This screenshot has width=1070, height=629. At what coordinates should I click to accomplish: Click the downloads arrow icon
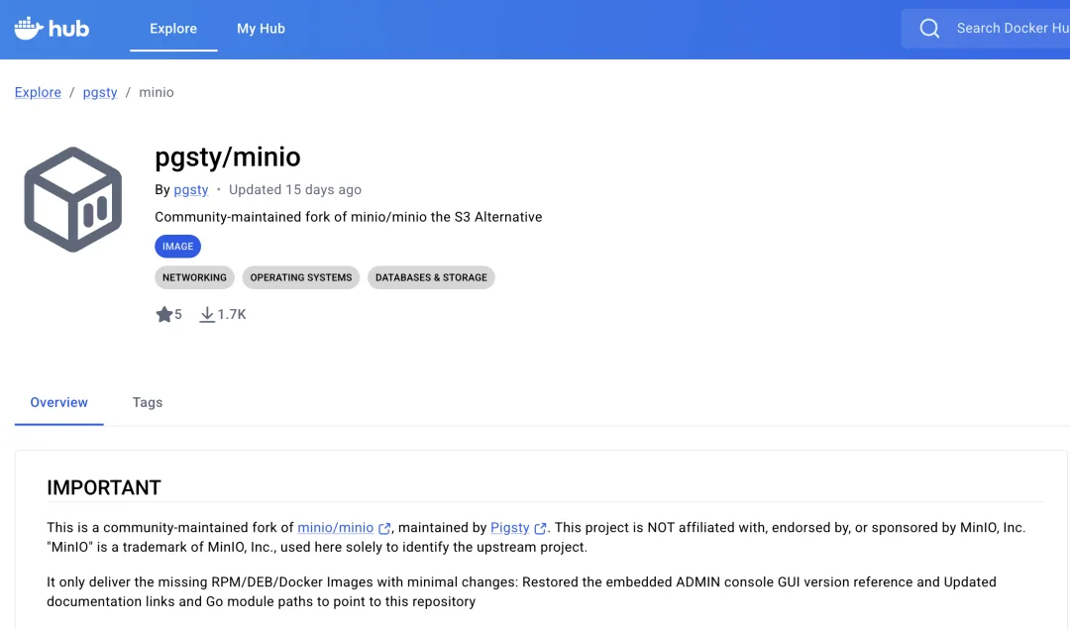point(207,315)
